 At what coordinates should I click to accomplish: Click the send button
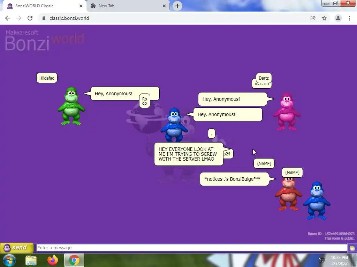tap(17, 248)
